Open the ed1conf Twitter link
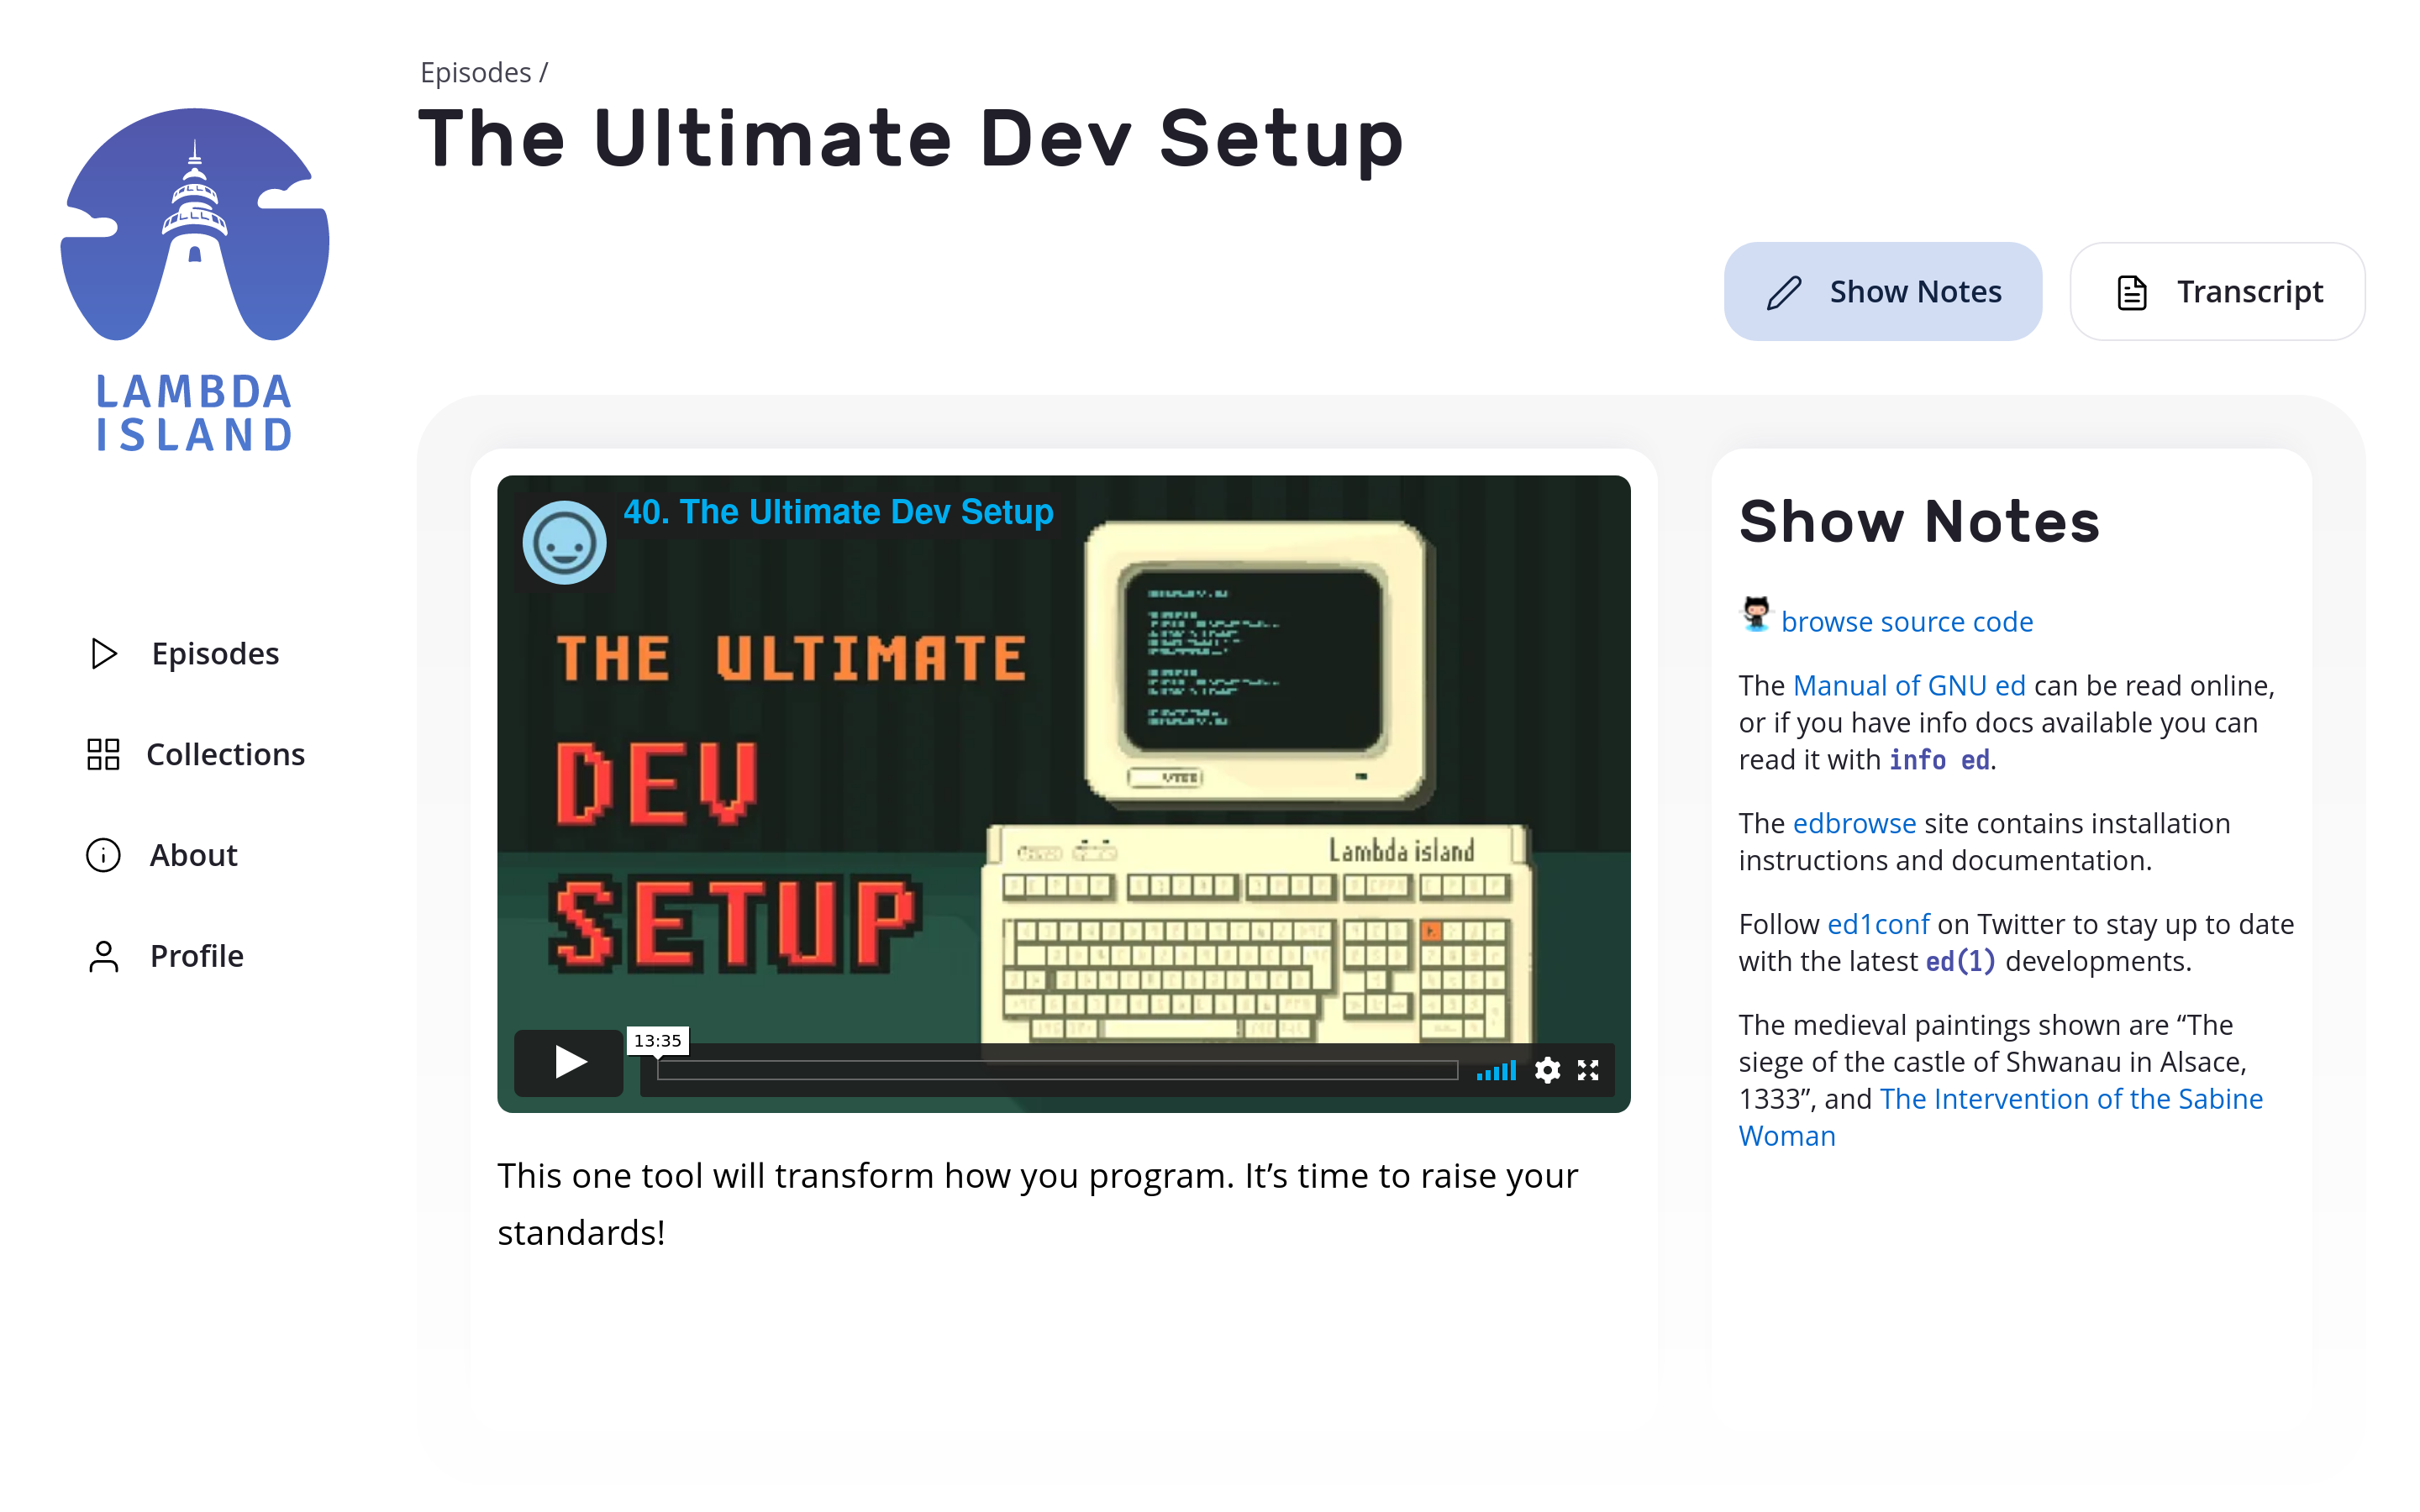 click(x=1877, y=924)
